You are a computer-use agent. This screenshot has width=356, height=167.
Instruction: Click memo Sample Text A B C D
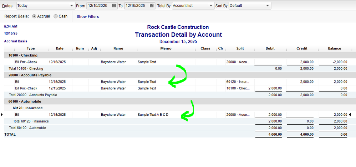click(x=153, y=115)
